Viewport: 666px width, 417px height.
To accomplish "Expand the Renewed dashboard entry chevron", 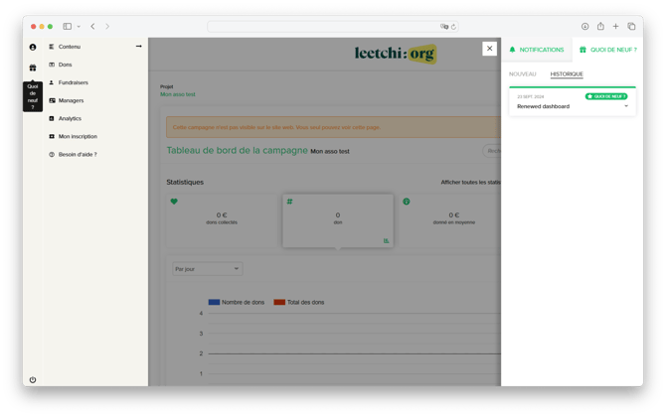I will [626, 106].
